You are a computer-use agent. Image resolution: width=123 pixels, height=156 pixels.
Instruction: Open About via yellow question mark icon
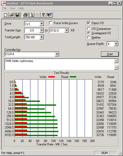point(43,15)
